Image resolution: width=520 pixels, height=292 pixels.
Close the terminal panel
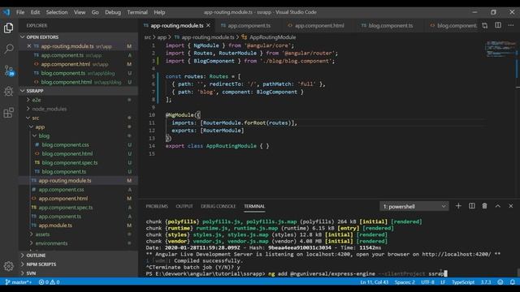coord(511,206)
